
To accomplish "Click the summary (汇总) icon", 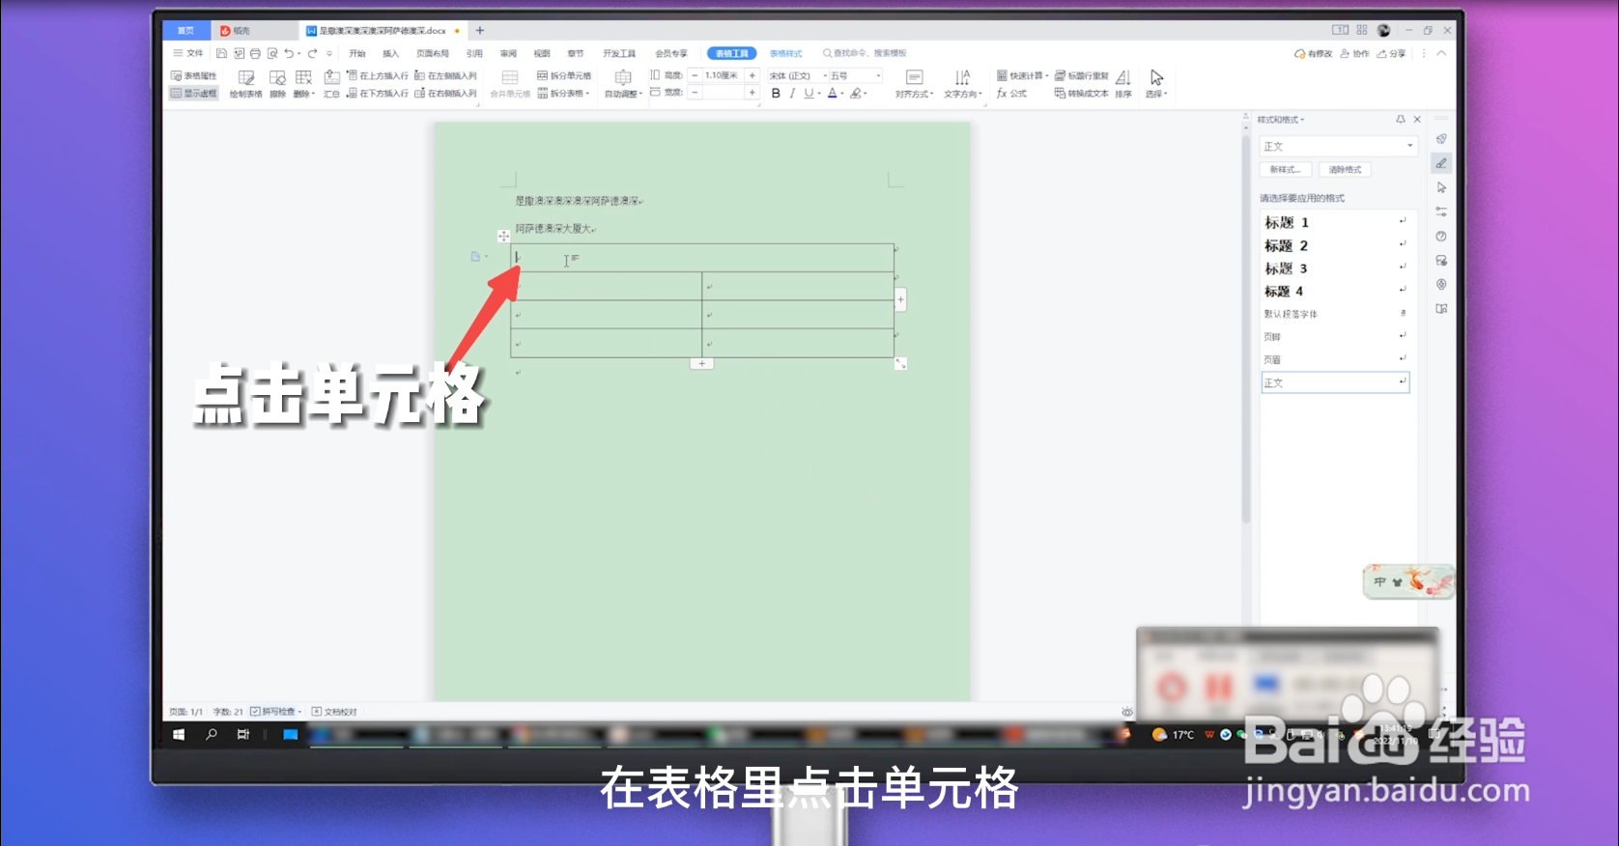I will click(x=331, y=84).
